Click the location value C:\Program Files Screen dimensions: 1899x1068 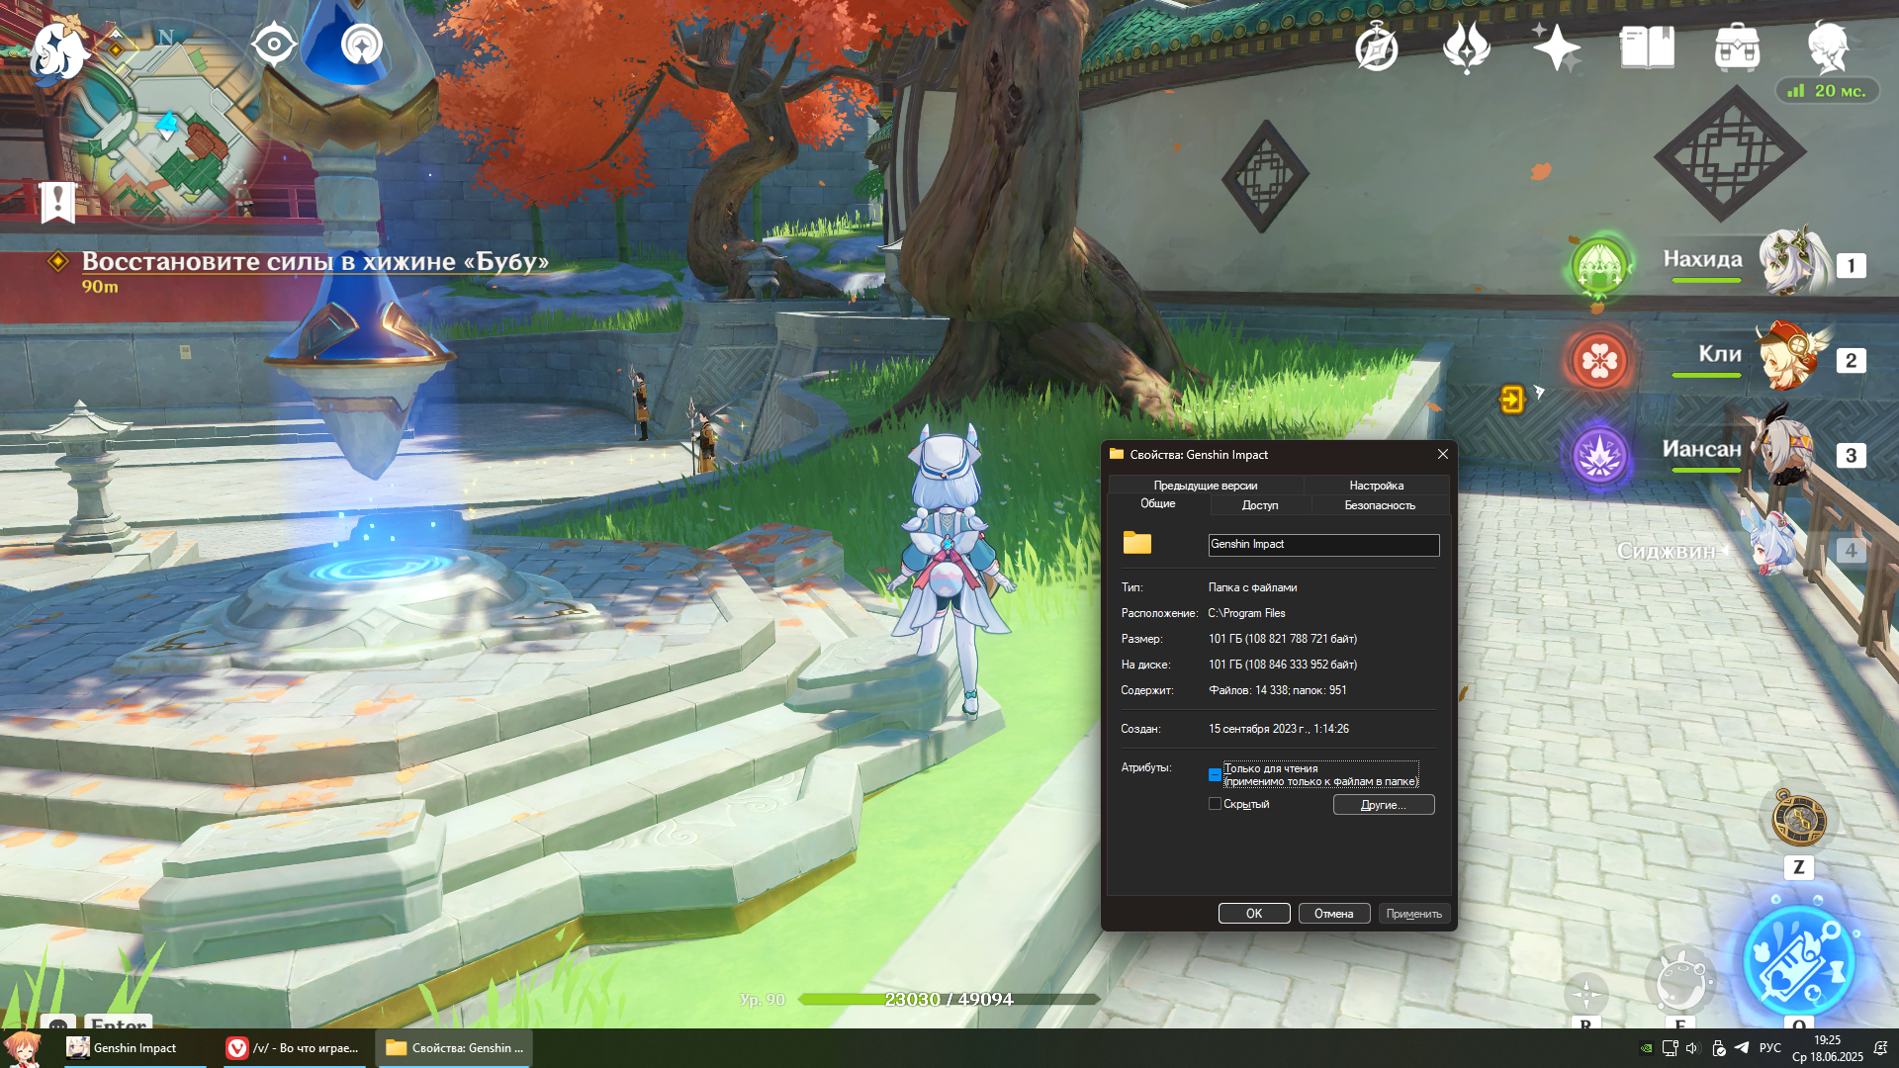point(1246,613)
